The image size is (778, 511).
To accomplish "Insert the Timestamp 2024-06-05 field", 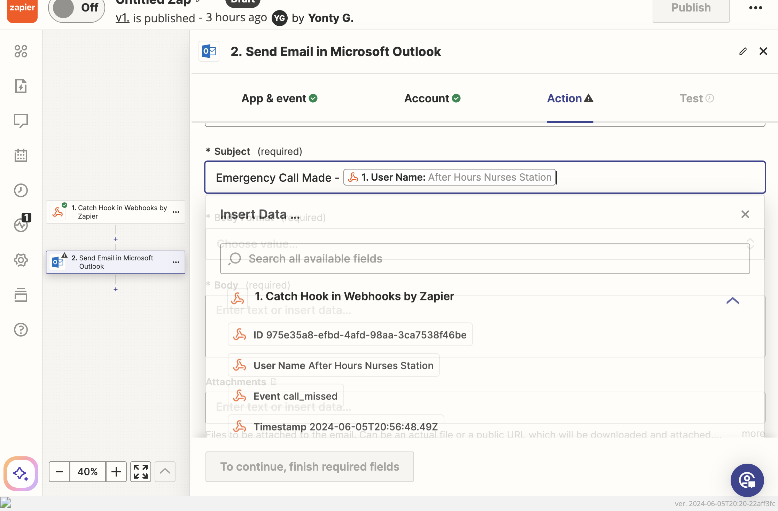I will pyautogui.click(x=336, y=426).
